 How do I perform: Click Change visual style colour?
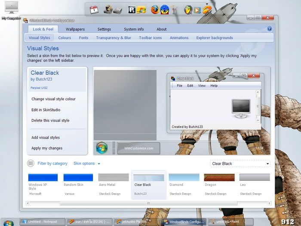[53, 99]
